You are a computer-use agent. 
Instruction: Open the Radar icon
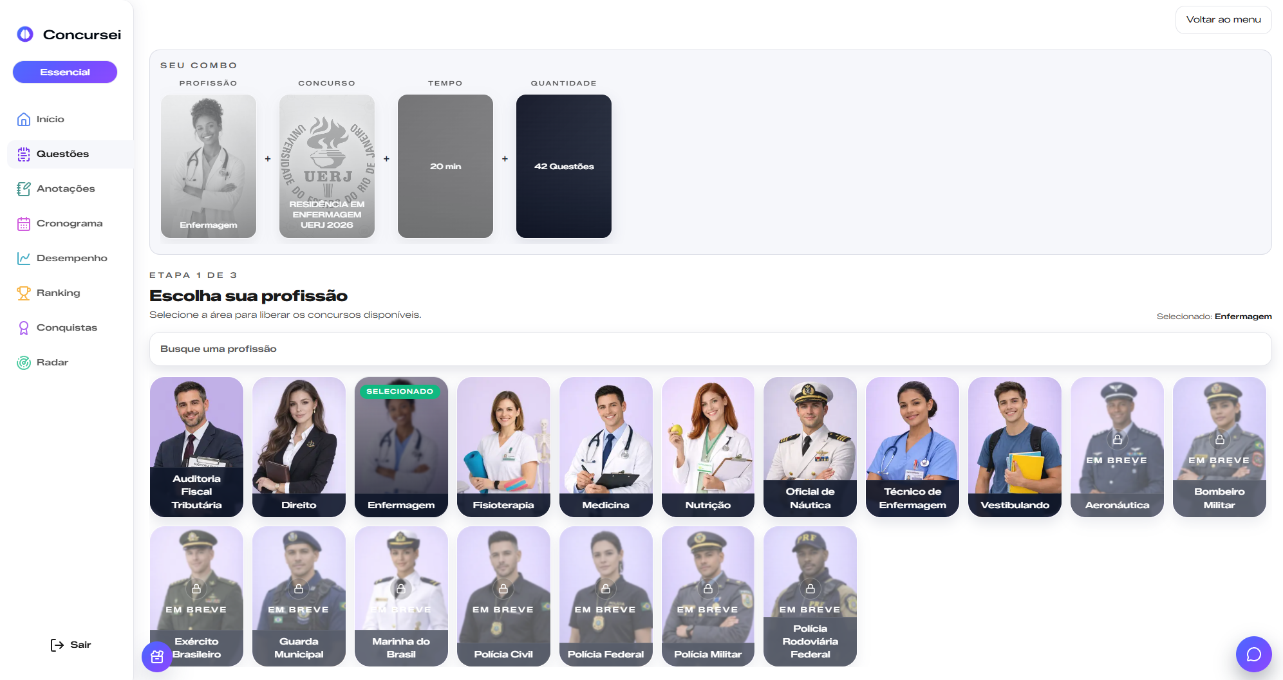coord(24,362)
